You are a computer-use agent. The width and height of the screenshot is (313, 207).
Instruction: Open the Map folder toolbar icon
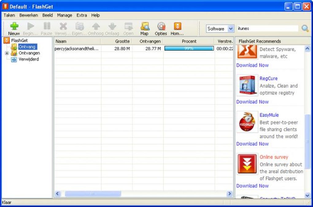[x=145, y=26]
